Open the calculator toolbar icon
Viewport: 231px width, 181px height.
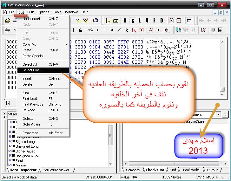click(220, 30)
